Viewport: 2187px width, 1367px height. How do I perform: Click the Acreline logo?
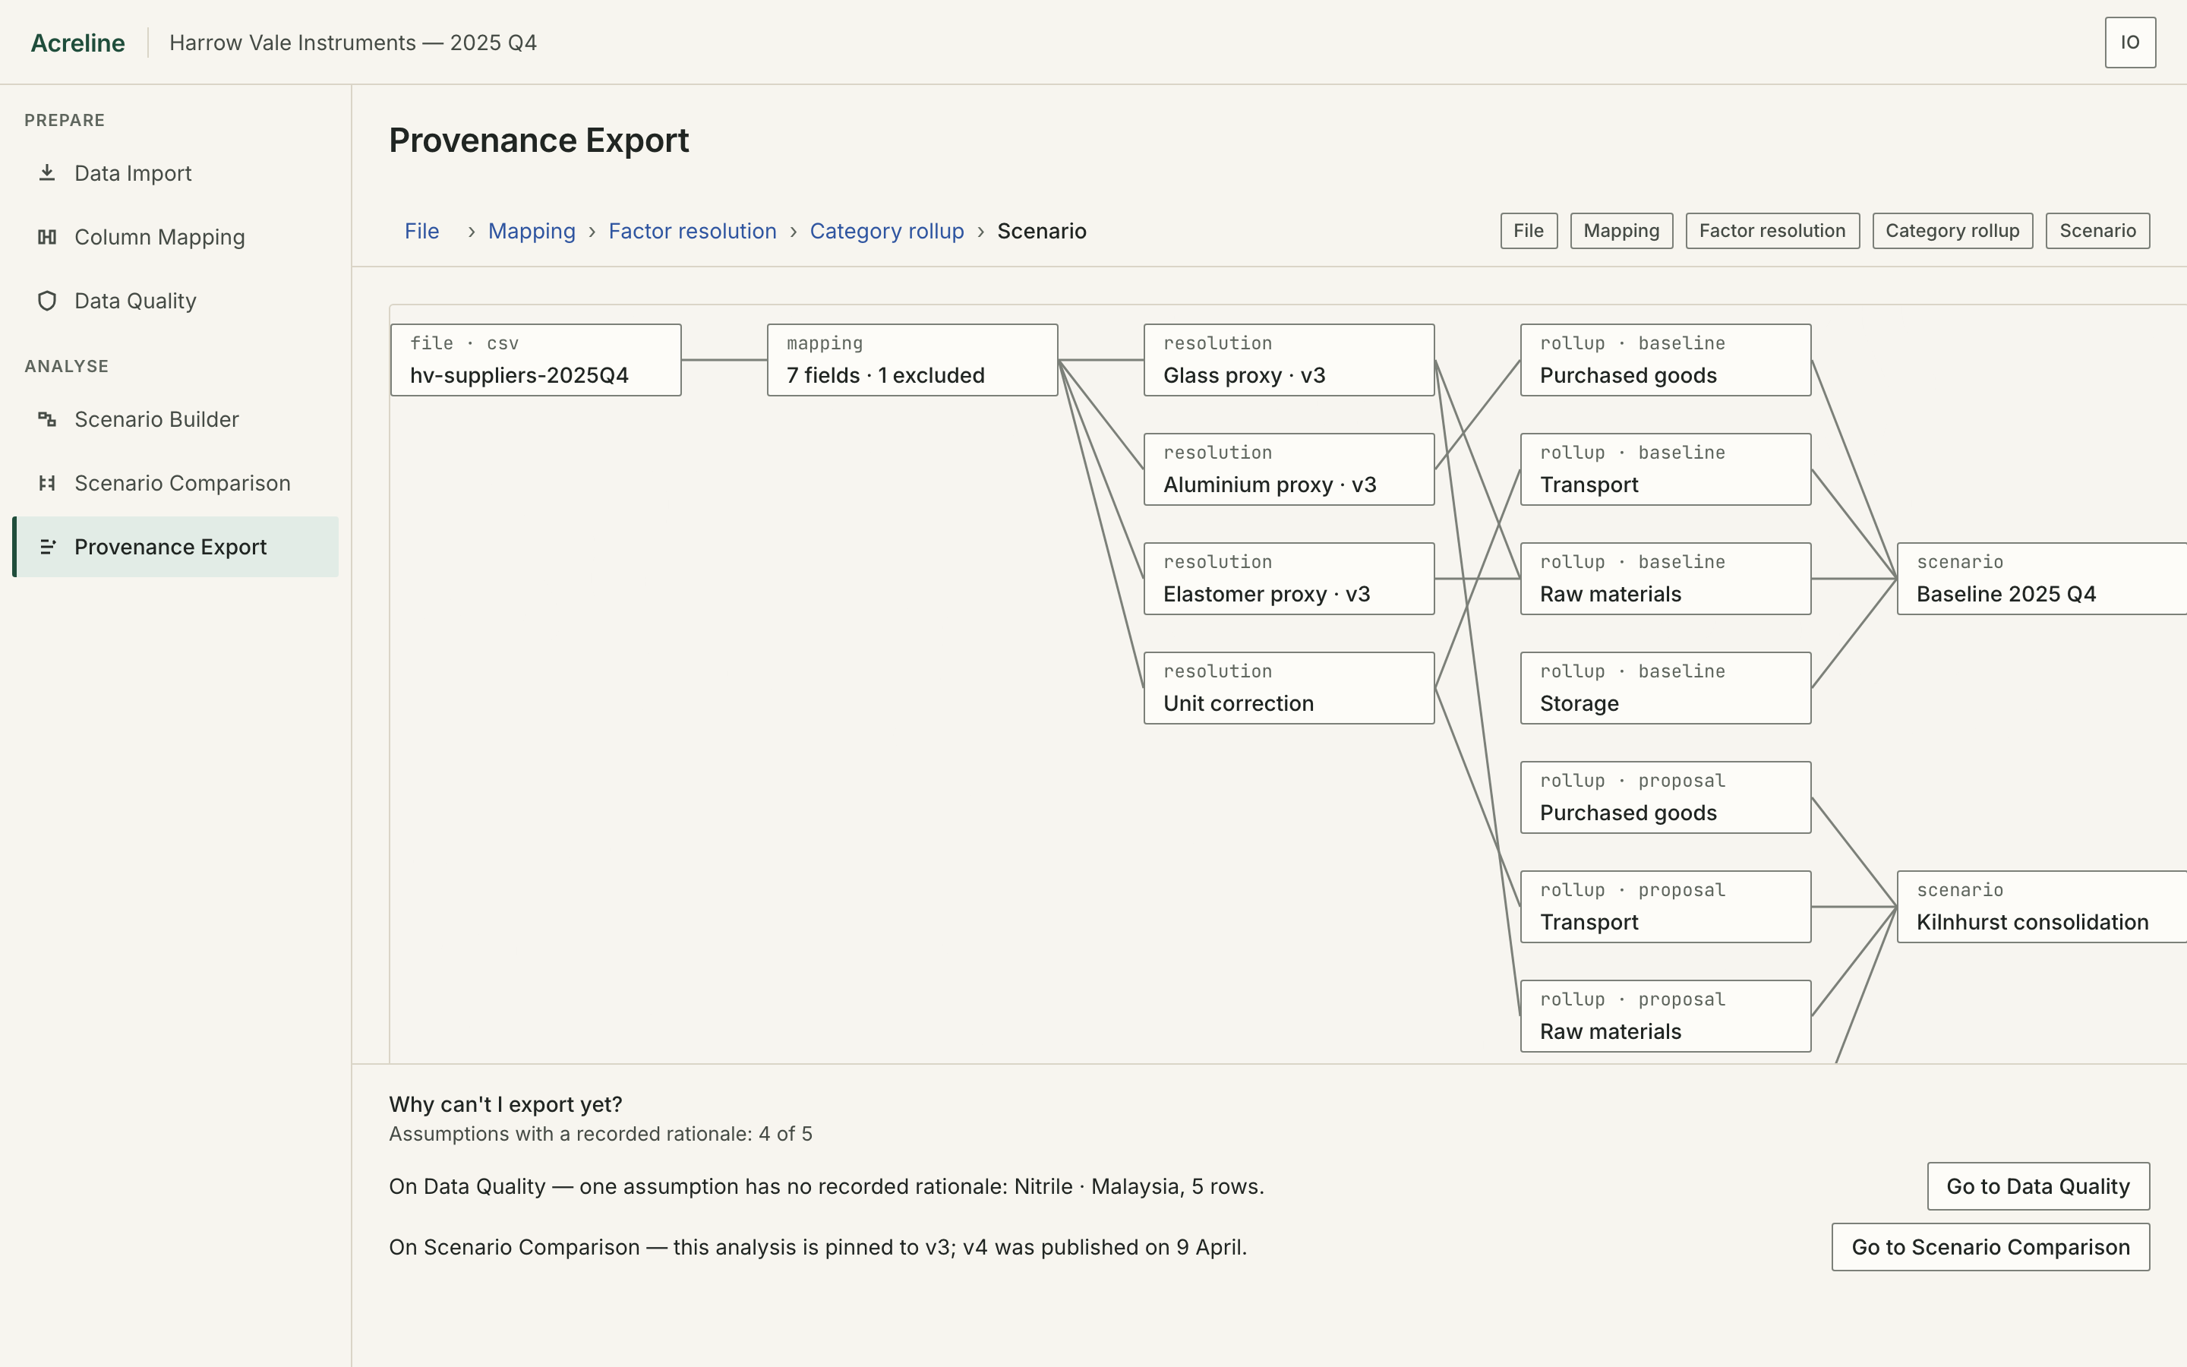tap(77, 43)
